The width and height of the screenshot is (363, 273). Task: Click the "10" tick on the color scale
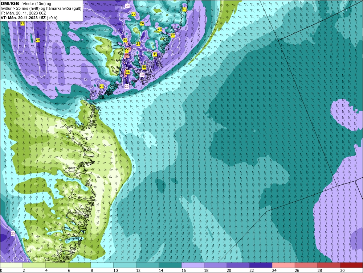(115, 270)
